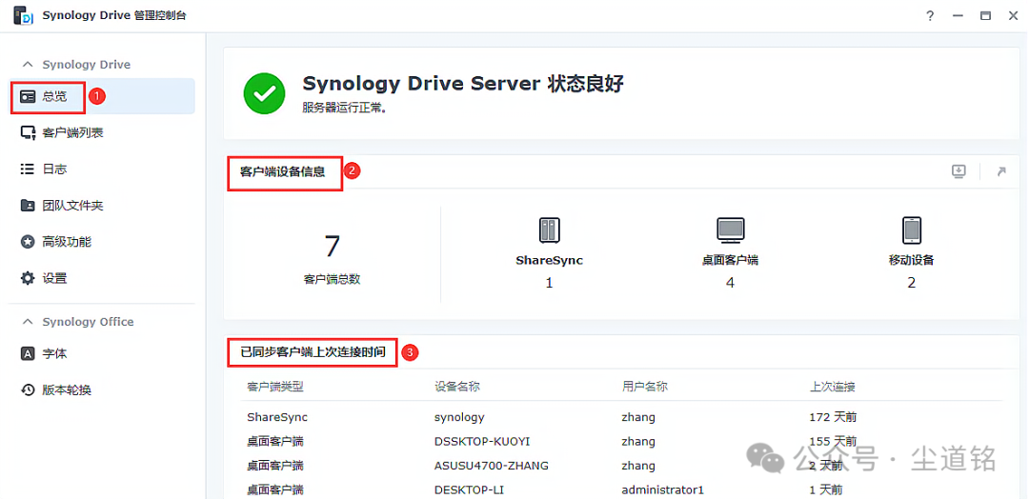Collapse the Synology Drive section
The image size is (1029, 499).
tap(28, 65)
